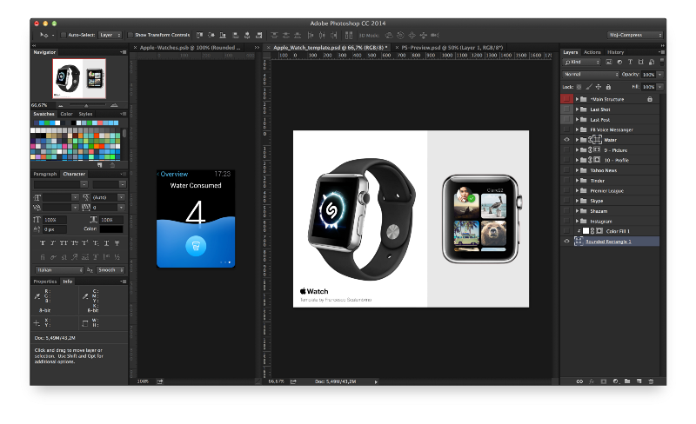Open the Normal blend mode dropdown
Viewport: 696px width, 424px height.
tap(591, 75)
